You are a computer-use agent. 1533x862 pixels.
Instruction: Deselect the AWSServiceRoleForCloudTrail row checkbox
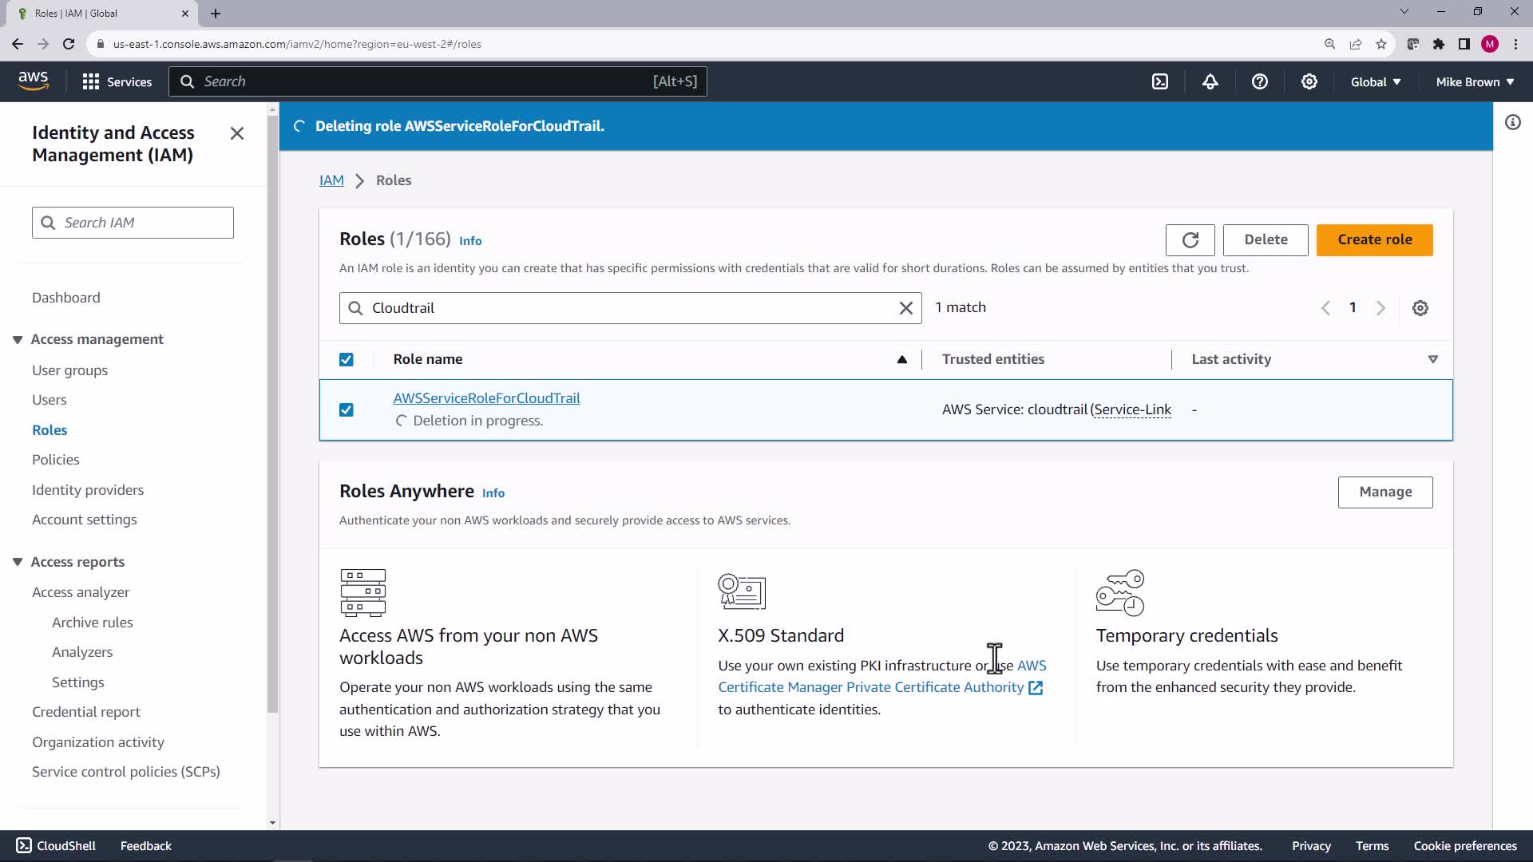click(346, 409)
